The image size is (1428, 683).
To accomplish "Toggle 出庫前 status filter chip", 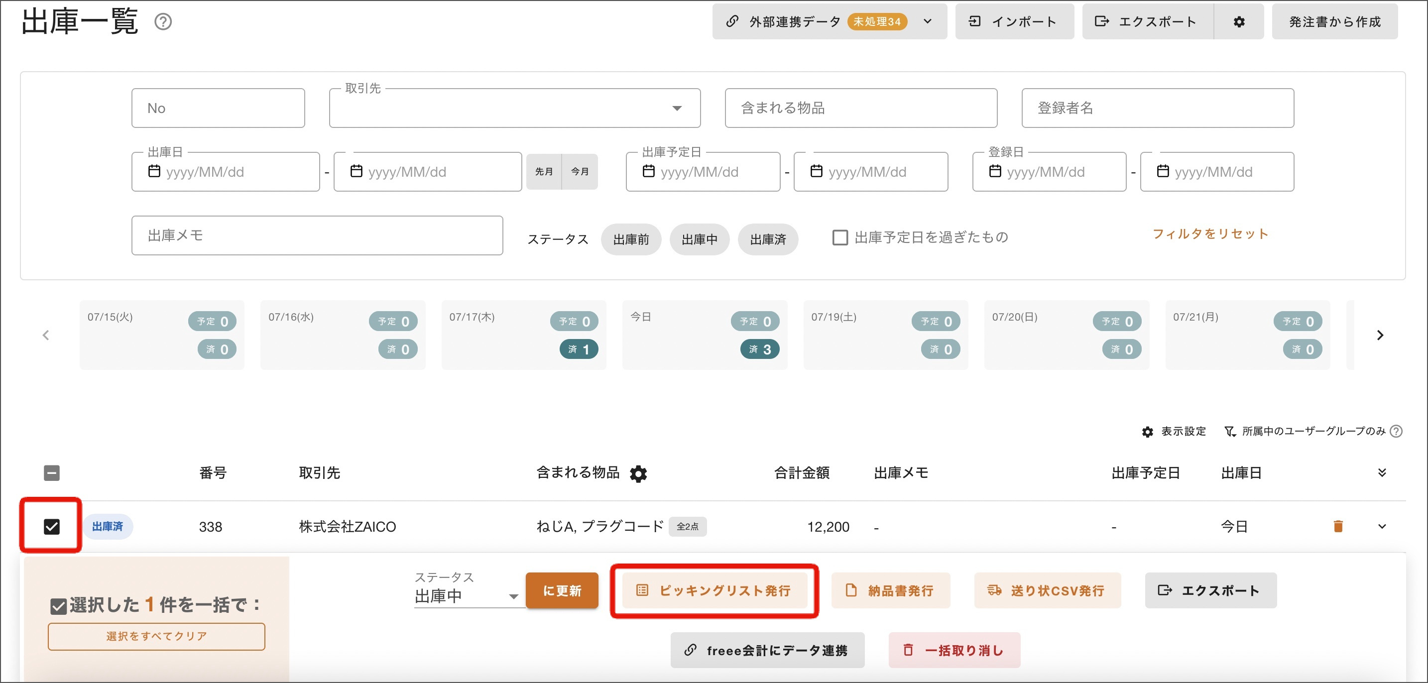I will (x=631, y=239).
